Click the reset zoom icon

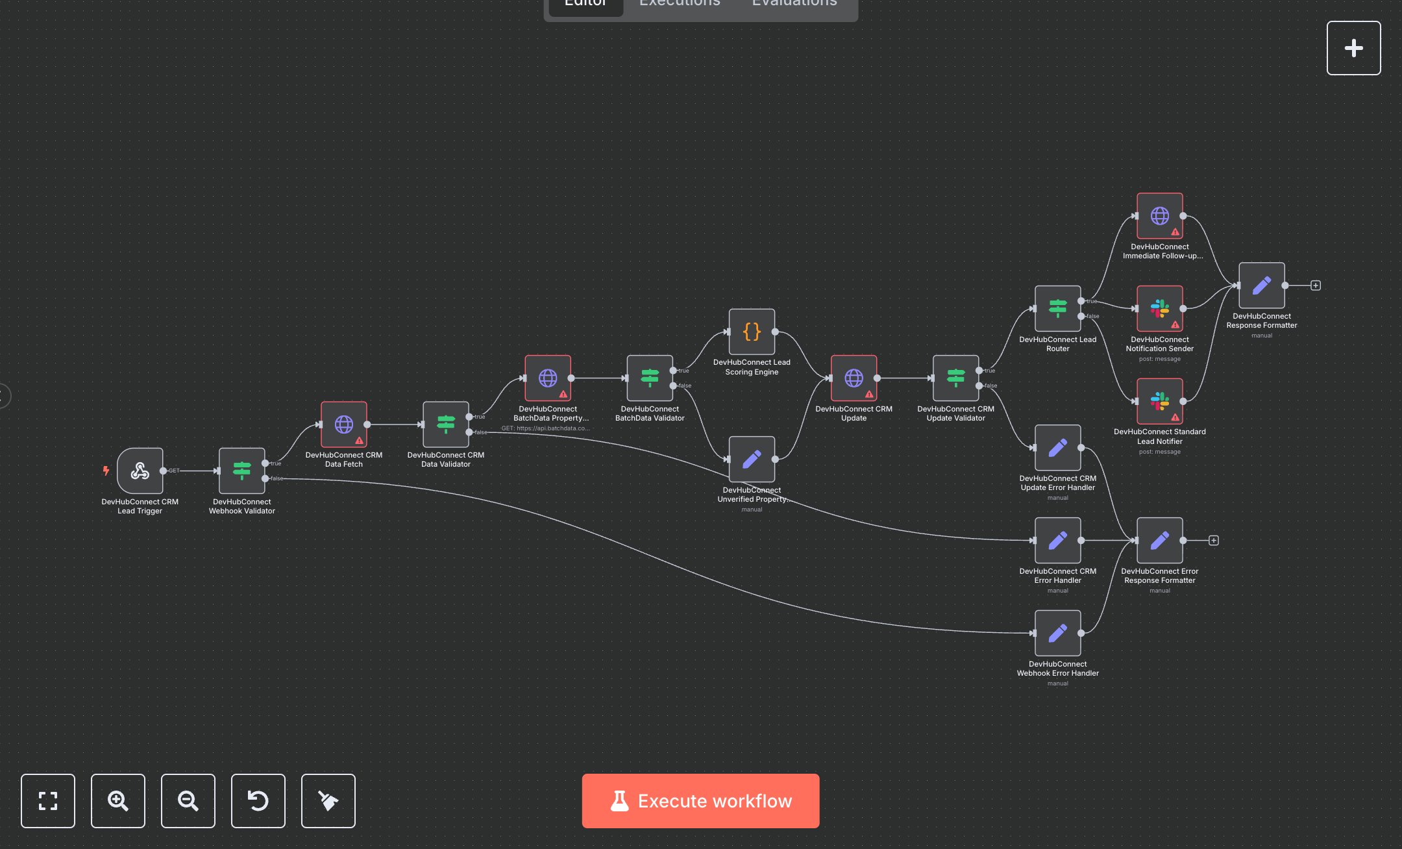(258, 800)
